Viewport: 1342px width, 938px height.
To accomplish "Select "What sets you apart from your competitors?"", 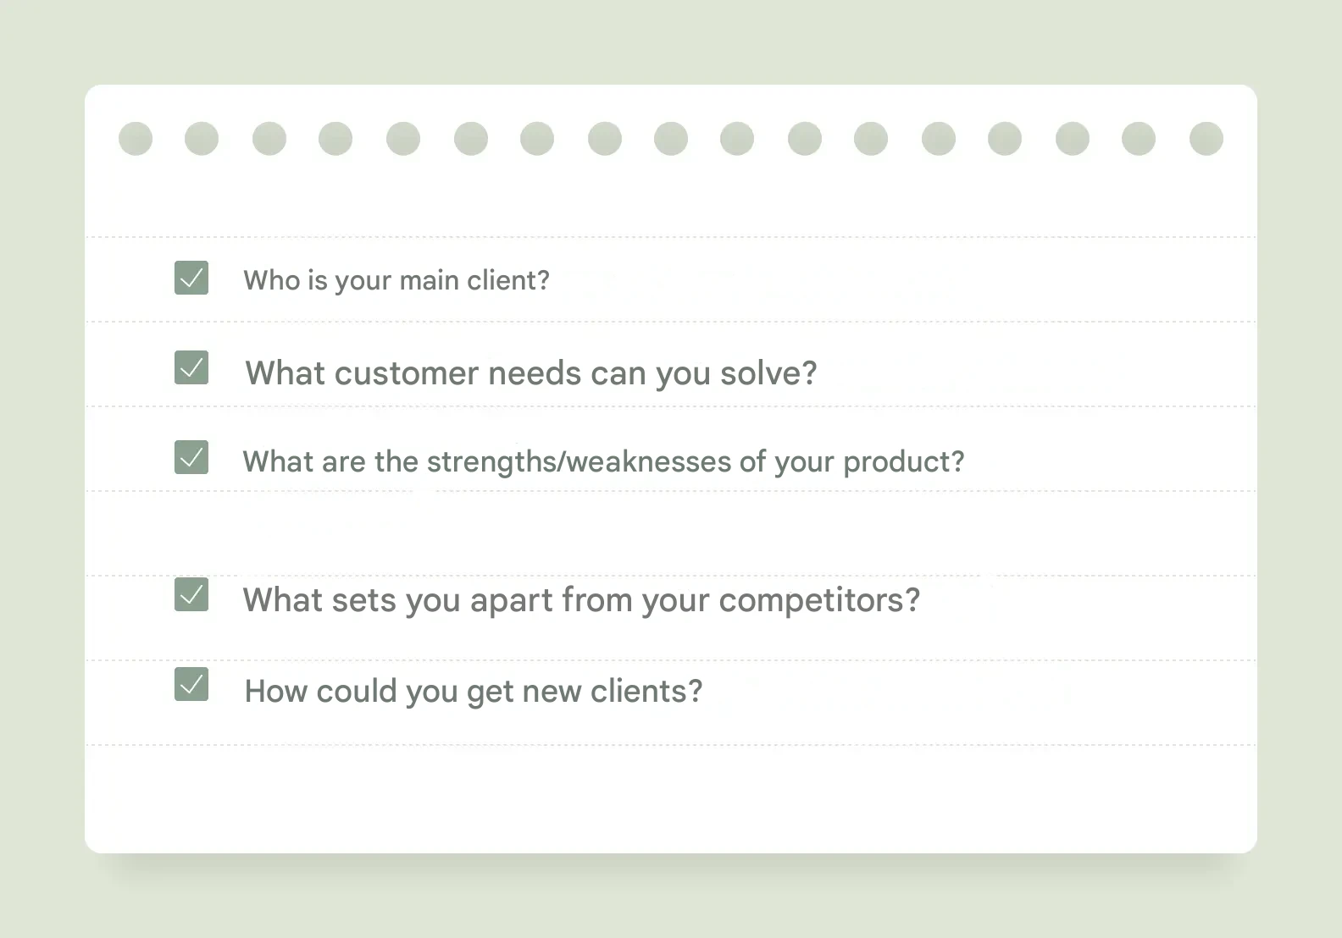I will tap(581, 600).
